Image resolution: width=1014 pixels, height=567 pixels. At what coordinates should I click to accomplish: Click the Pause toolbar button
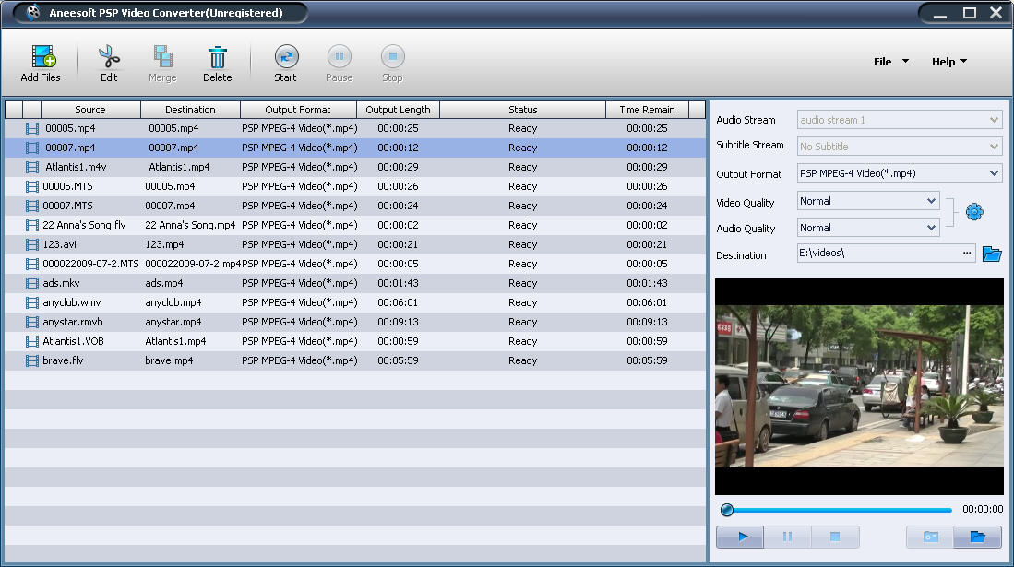click(339, 57)
